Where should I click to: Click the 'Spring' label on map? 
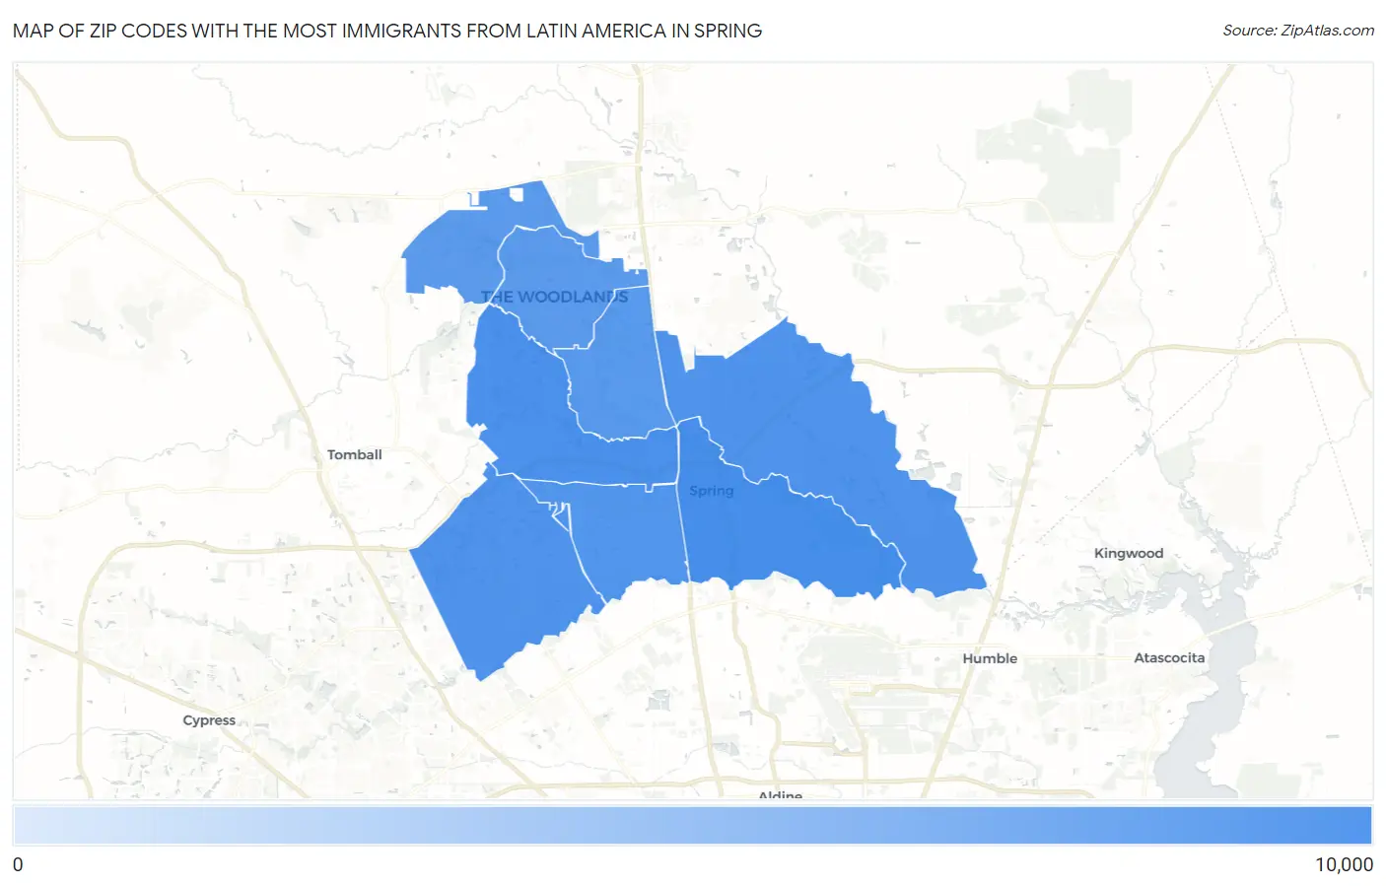[711, 491]
